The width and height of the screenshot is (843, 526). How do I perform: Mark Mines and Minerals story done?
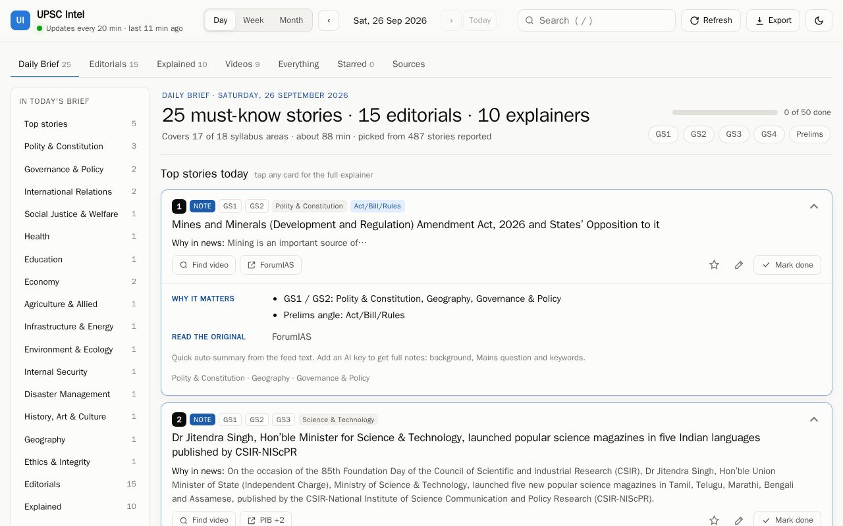click(x=787, y=265)
